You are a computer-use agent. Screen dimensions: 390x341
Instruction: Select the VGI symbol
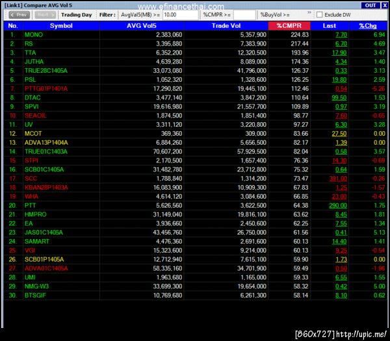[30, 251]
